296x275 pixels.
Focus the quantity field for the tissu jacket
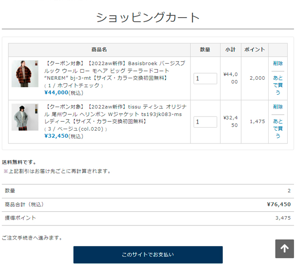point(205,122)
